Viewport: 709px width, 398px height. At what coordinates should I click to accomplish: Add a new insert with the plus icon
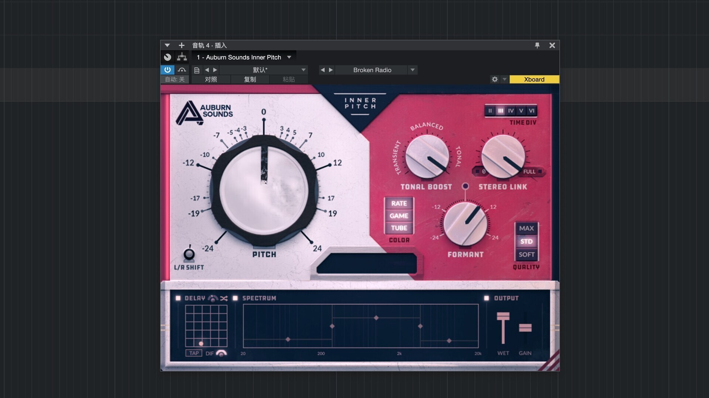pyautogui.click(x=181, y=45)
